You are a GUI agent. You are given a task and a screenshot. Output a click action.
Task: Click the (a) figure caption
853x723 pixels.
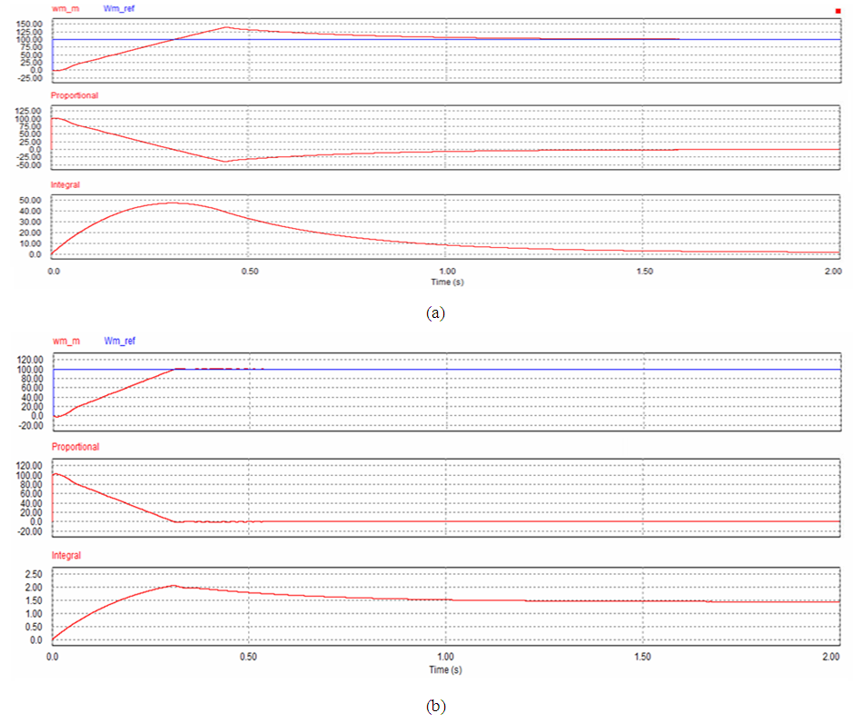coord(435,312)
